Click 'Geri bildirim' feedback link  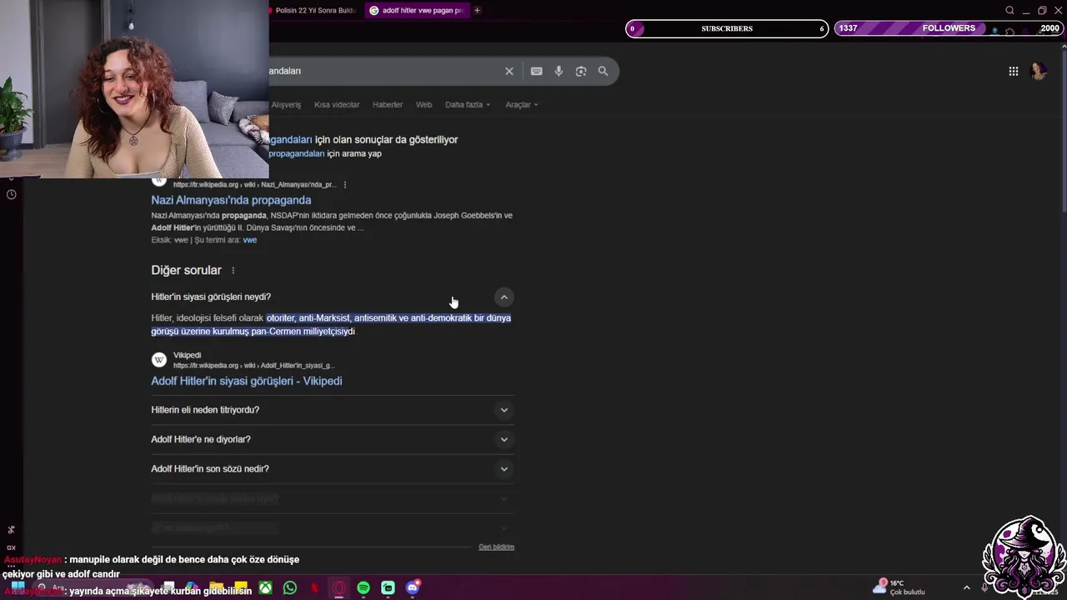pos(497,547)
